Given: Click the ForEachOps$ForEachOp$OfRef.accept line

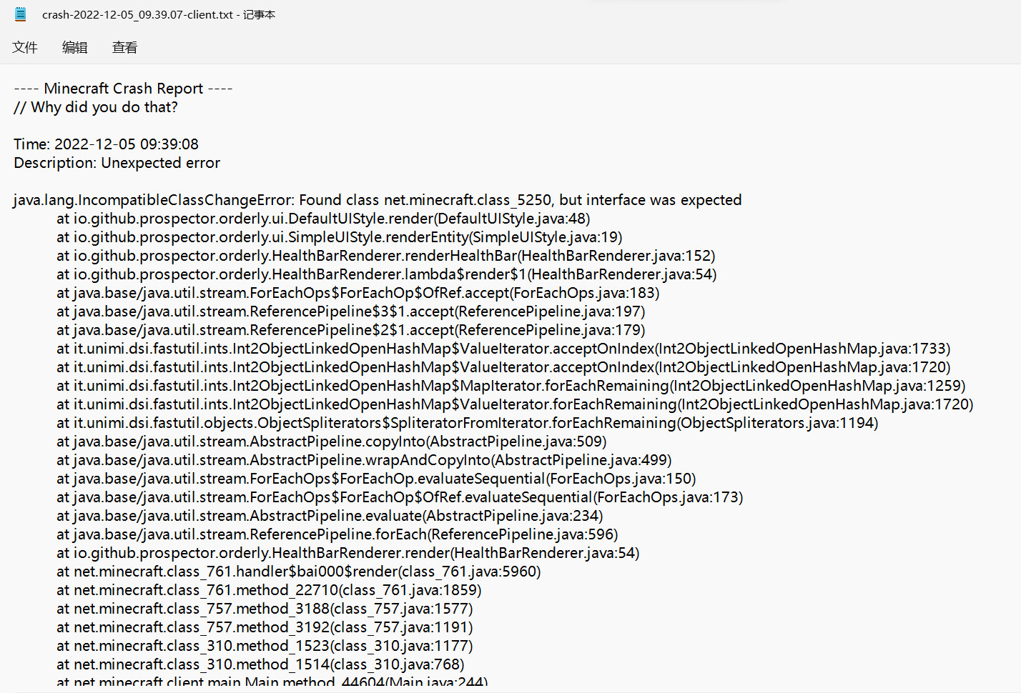Looking at the screenshot, I should (358, 293).
